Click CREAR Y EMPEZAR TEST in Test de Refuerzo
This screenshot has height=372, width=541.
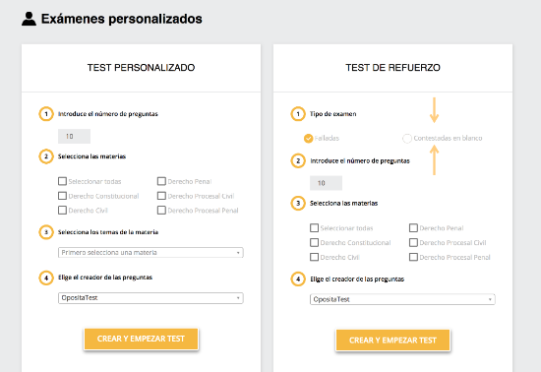(392, 341)
